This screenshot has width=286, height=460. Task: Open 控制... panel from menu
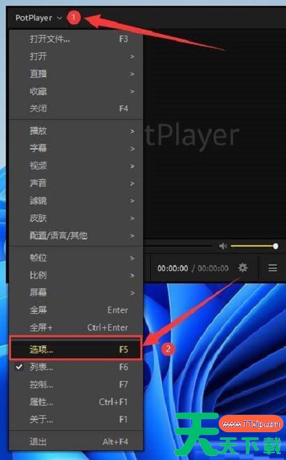click(76, 384)
